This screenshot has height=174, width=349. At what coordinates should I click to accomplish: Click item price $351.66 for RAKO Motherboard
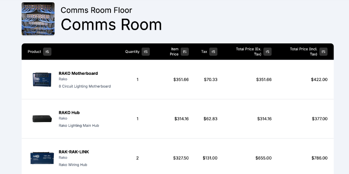click(181, 79)
